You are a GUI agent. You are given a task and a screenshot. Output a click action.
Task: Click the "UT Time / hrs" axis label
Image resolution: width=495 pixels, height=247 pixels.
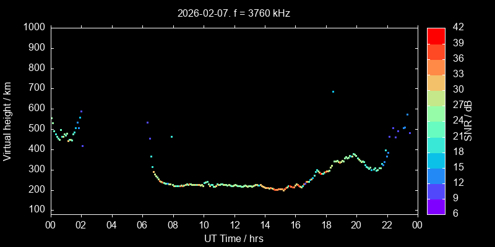click(233, 238)
